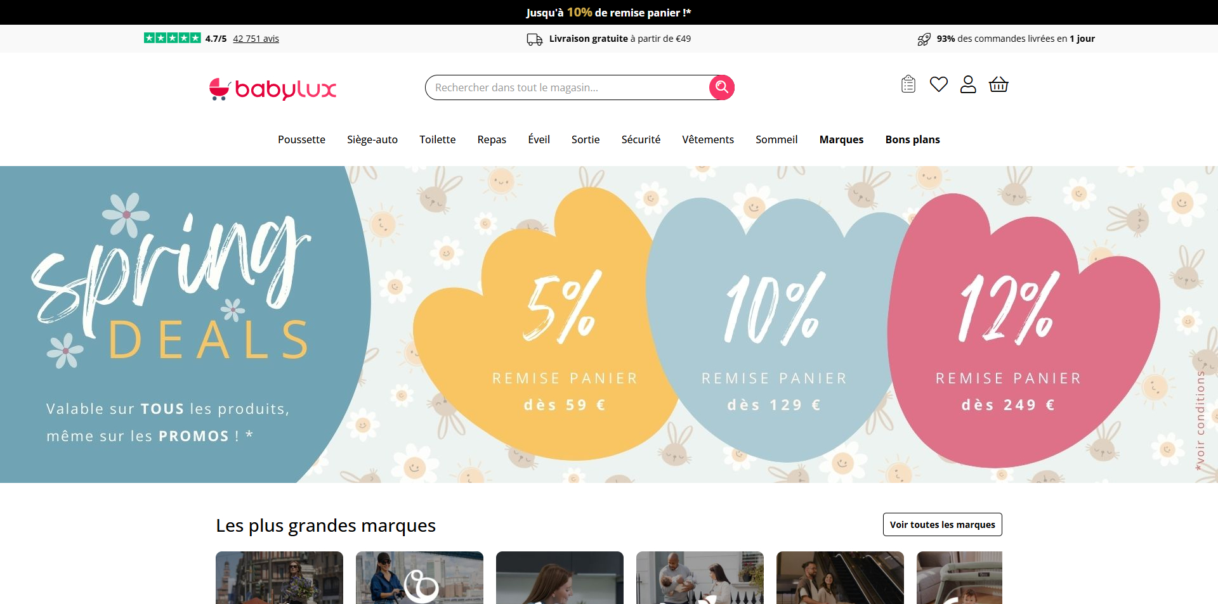This screenshot has width=1218, height=604.
Task: Open the Siège-auto menu
Action: (372, 139)
